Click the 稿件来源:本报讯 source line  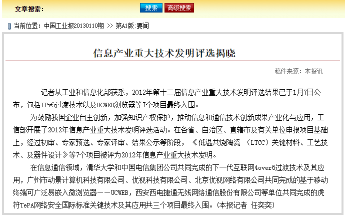click(298, 71)
